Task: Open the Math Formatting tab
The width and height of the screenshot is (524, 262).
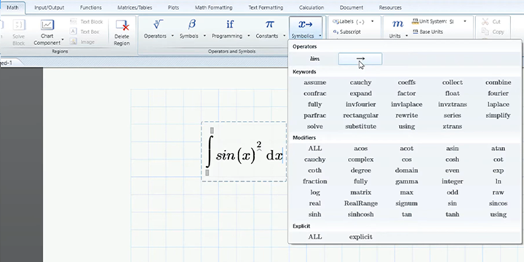Action: pyautogui.click(x=213, y=7)
